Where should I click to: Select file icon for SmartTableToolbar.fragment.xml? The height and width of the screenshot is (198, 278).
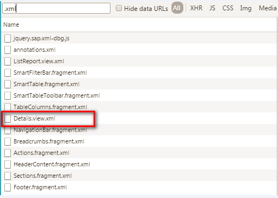8,95
